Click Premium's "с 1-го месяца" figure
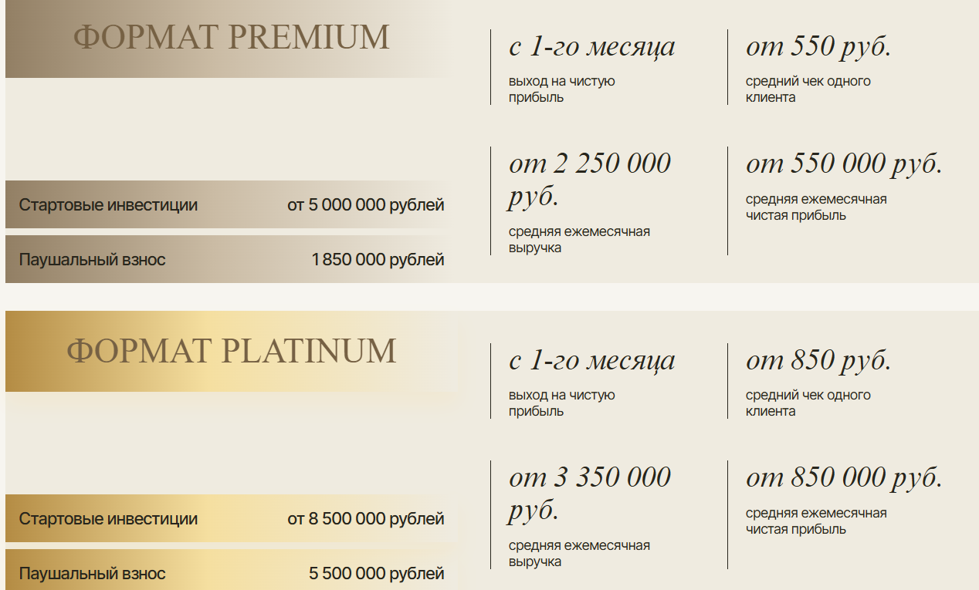 [591, 47]
